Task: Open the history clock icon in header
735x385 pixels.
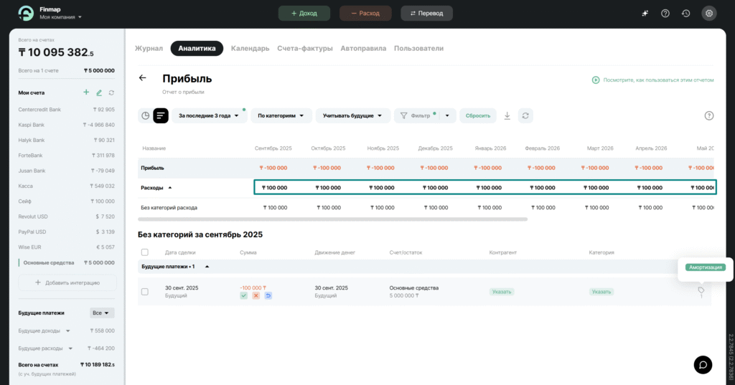Action: coord(685,13)
